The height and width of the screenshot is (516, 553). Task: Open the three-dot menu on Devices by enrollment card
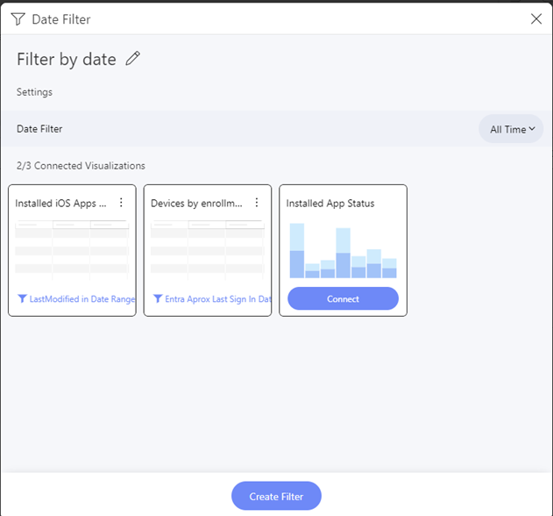pyautogui.click(x=257, y=203)
